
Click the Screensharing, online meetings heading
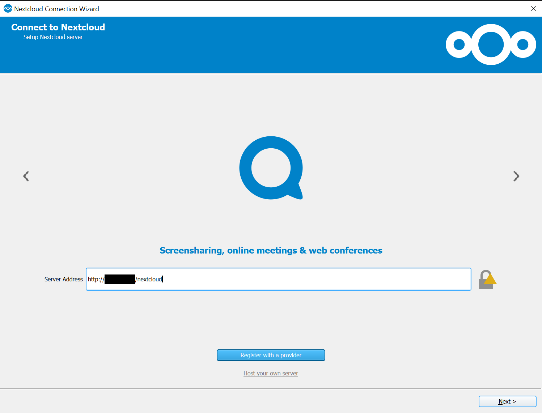(x=271, y=251)
